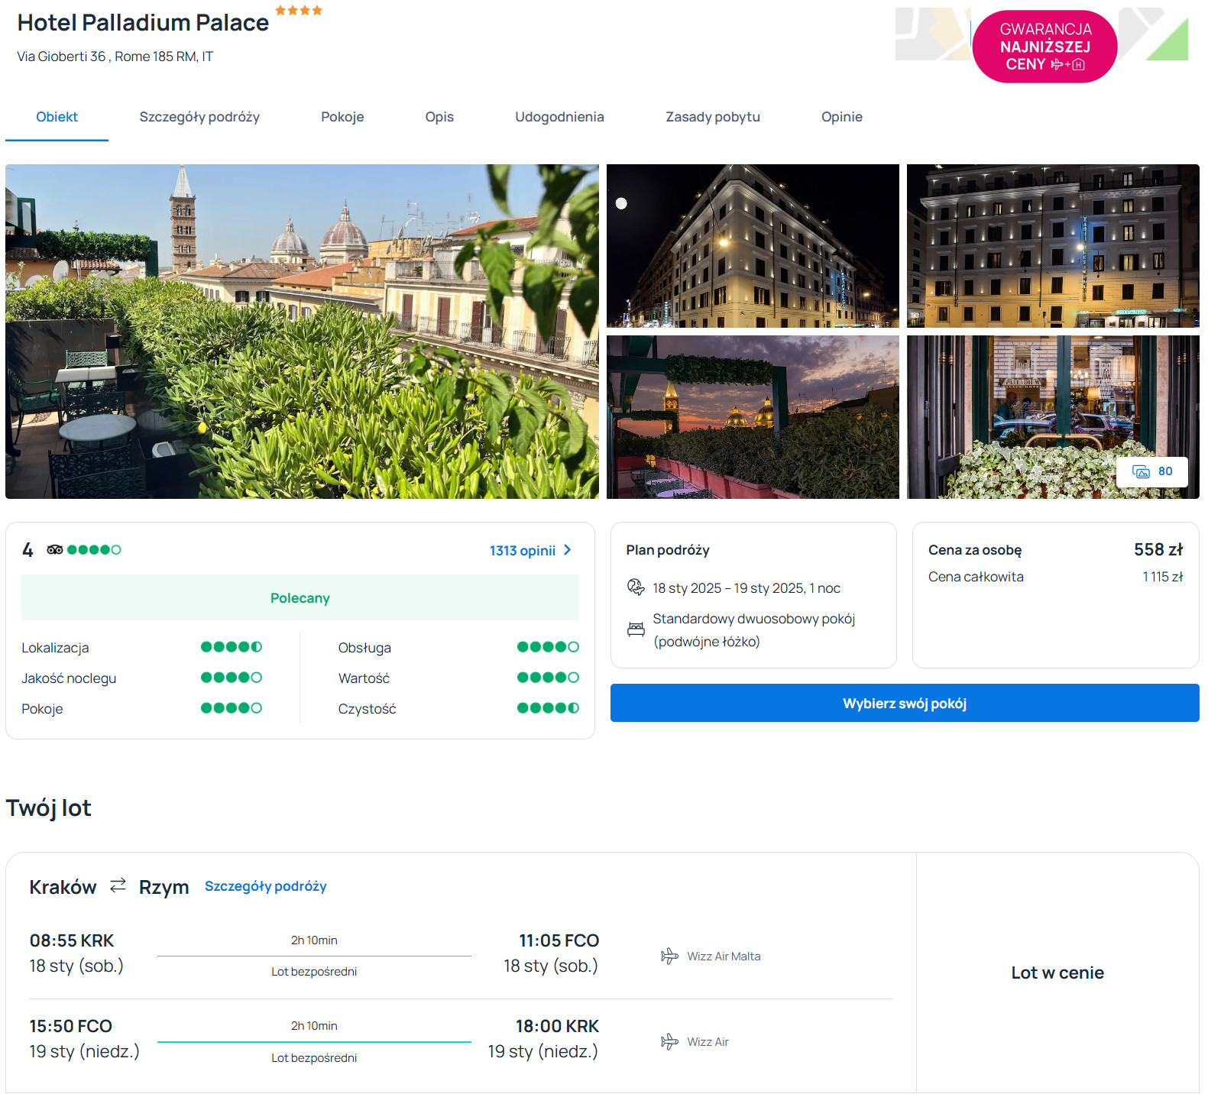The width and height of the screenshot is (1208, 1094).
Task: Expand reviews using the arrow beside 1313 opinii
Action: click(568, 550)
